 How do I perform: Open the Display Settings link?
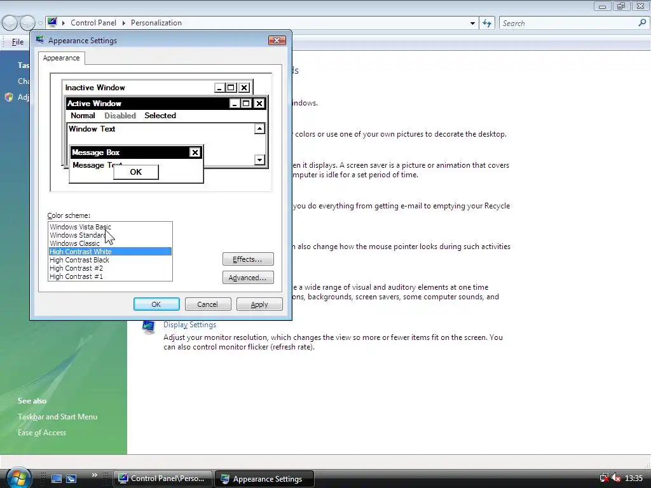pyautogui.click(x=189, y=325)
